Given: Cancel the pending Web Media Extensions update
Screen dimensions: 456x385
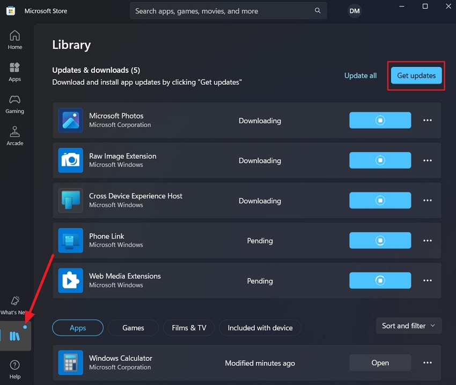Looking at the screenshot, I should (x=380, y=280).
